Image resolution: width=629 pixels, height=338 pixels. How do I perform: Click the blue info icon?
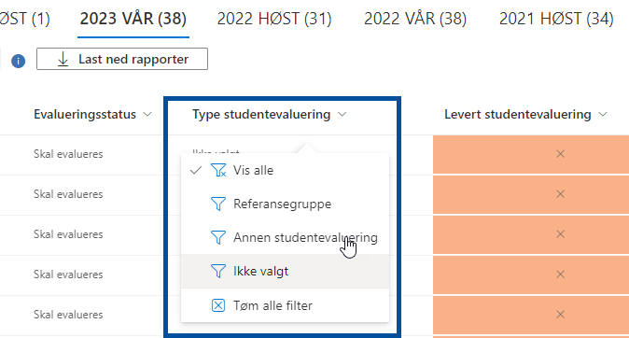[18, 61]
